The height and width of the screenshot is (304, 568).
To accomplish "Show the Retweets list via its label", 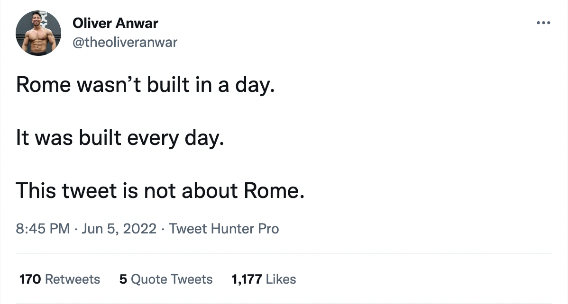I will click(x=73, y=279).
